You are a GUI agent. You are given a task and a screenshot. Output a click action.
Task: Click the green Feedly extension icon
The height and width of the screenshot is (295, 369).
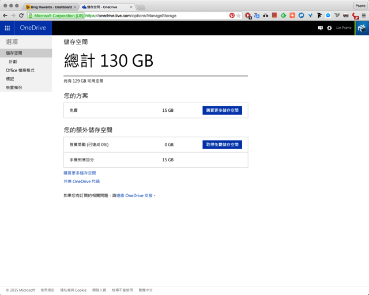tap(283, 16)
